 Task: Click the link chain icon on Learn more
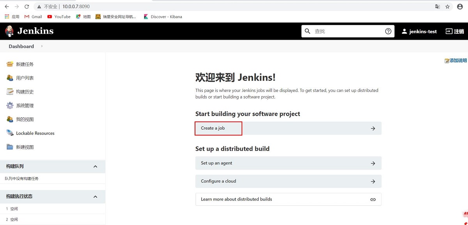pos(373,199)
